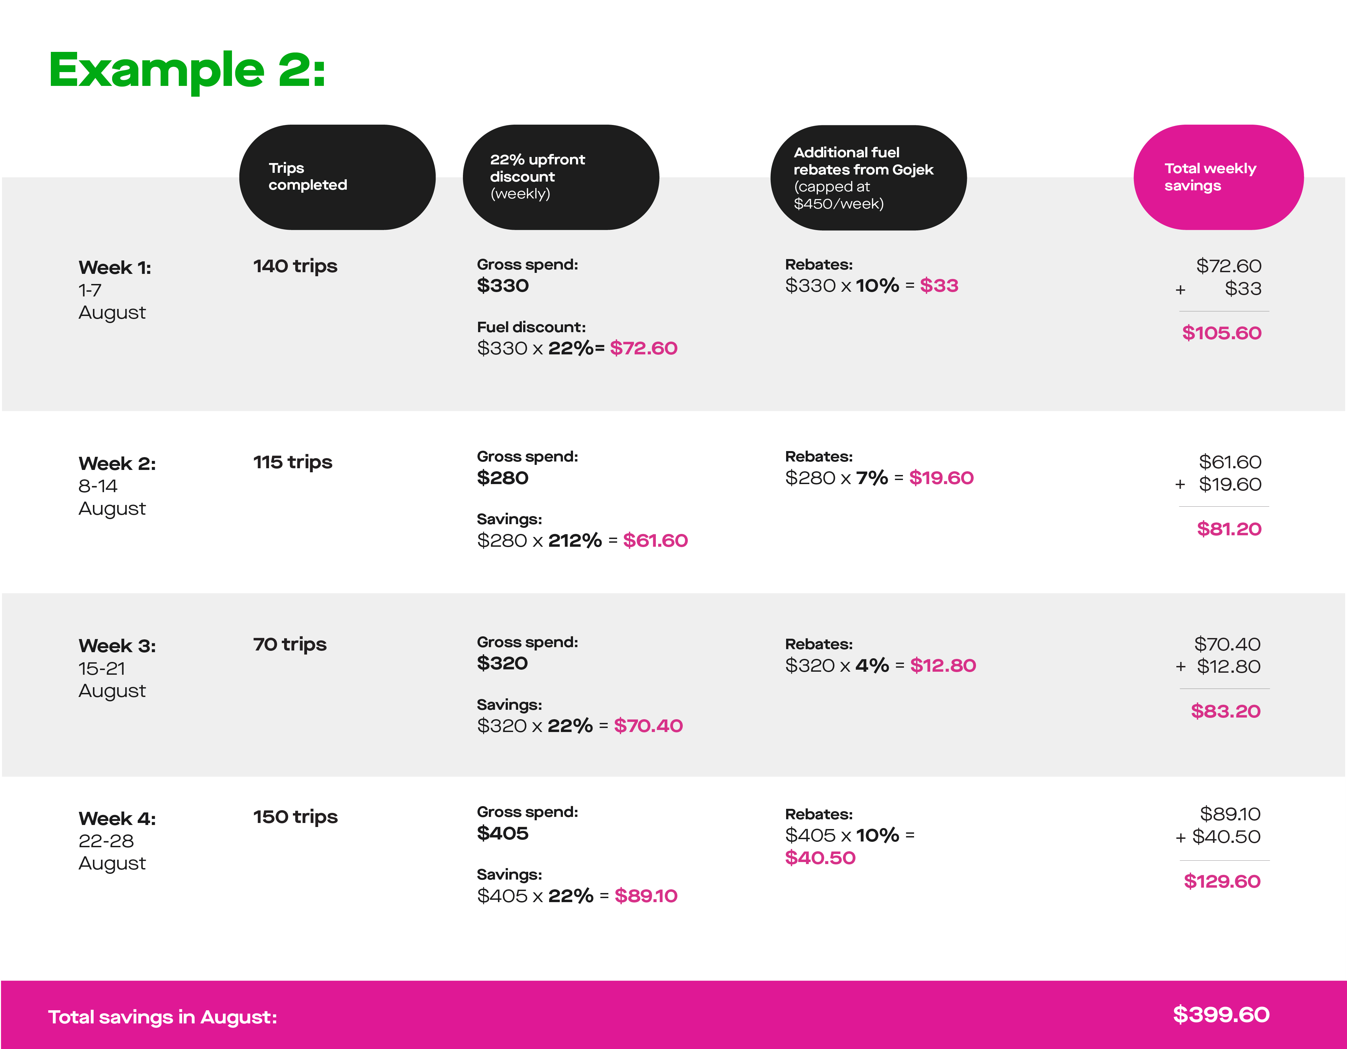Click the August total savings $399.60
The image size is (1347, 1049).
(1221, 1015)
